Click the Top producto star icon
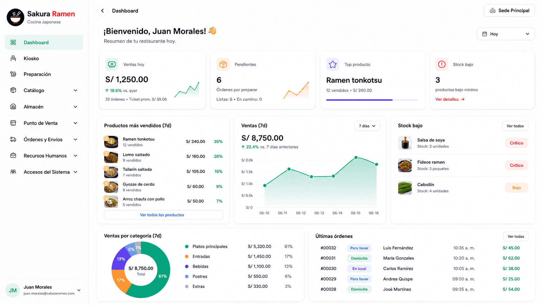This screenshot has height=305, width=543. point(333,64)
